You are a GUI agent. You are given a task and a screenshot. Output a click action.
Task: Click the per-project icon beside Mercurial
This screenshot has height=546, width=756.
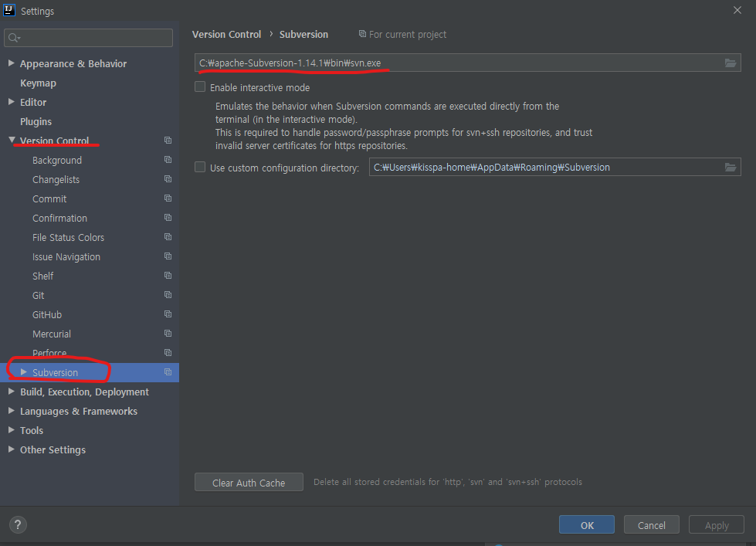[x=168, y=334]
